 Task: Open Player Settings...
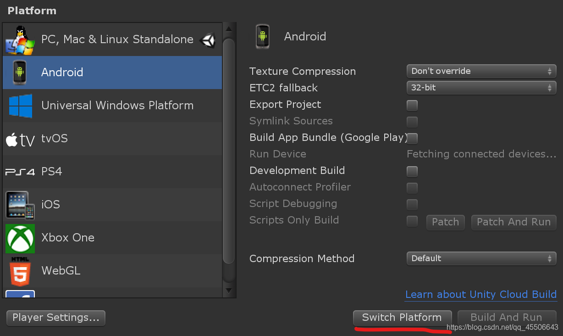pyautogui.click(x=56, y=318)
